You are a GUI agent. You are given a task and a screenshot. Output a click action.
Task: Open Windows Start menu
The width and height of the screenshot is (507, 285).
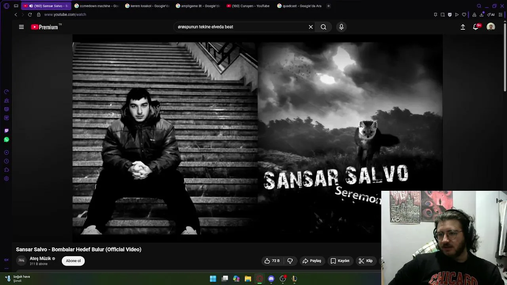tap(213, 279)
